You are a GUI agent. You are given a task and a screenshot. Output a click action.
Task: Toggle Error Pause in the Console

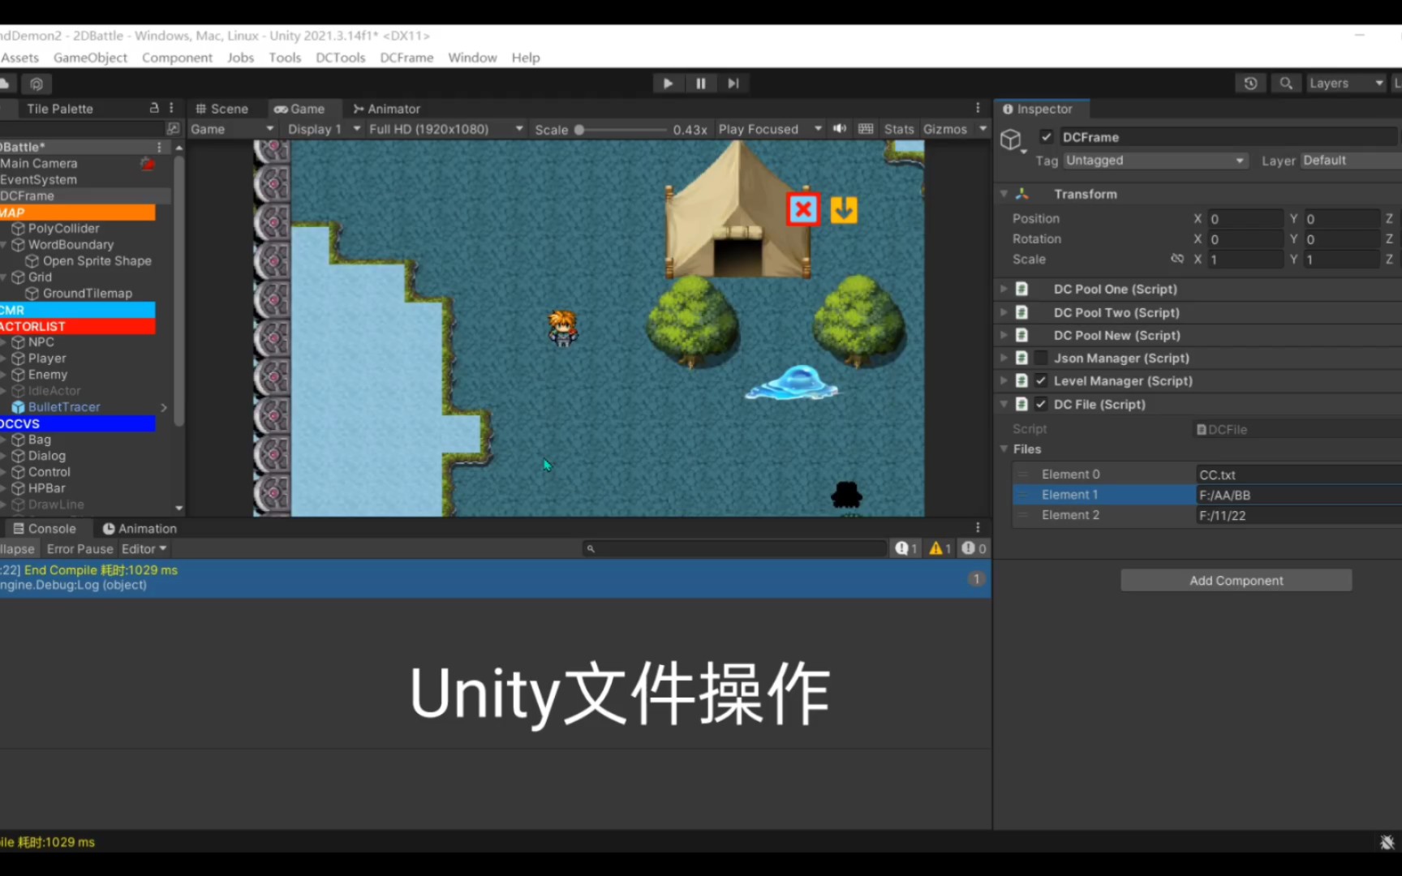(x=80, y=548)
